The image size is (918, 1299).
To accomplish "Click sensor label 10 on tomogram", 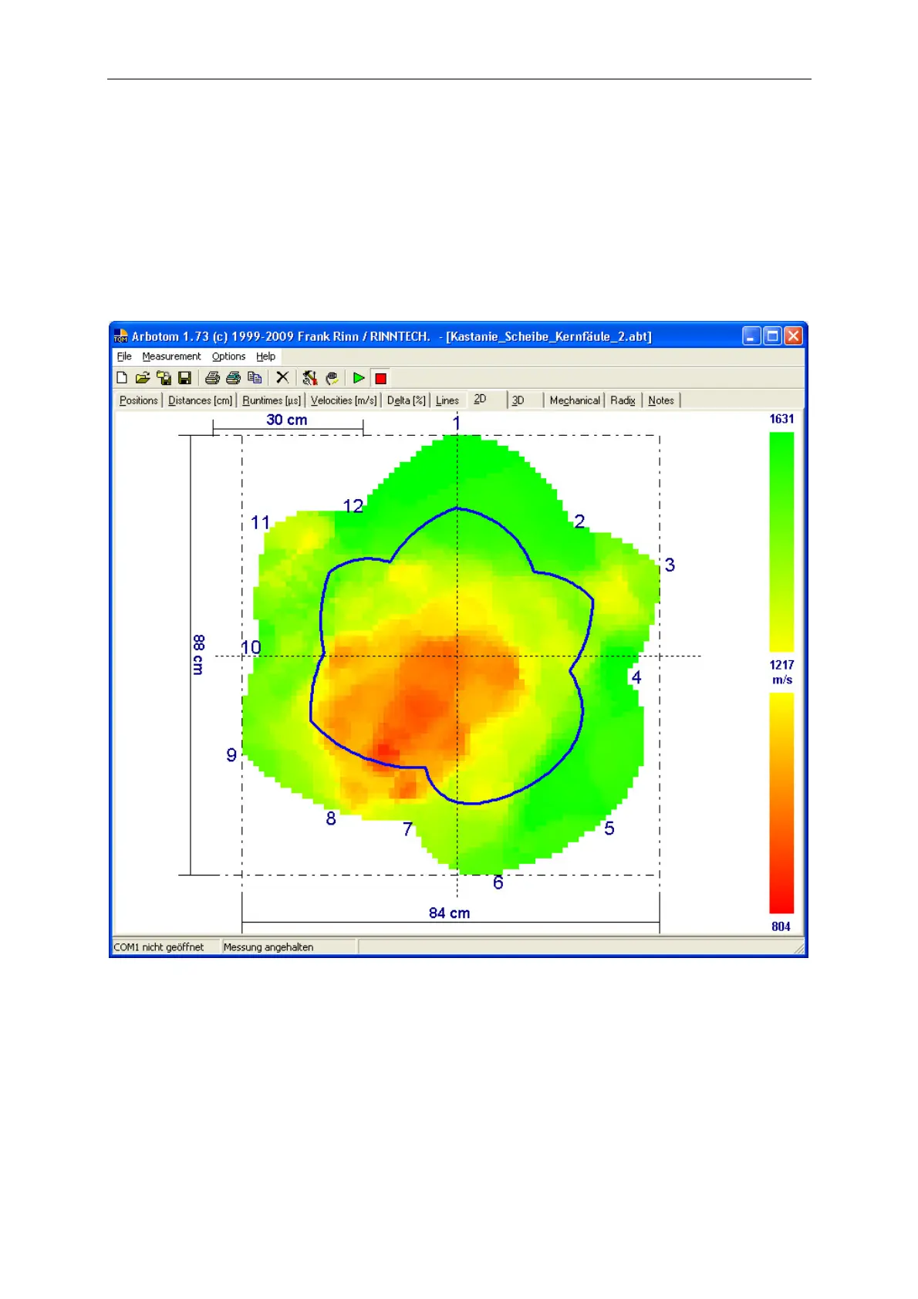I will [251, 647].
